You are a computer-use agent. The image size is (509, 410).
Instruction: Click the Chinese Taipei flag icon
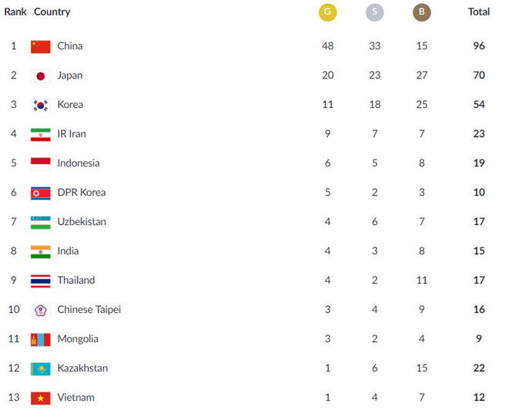[40, 310]
